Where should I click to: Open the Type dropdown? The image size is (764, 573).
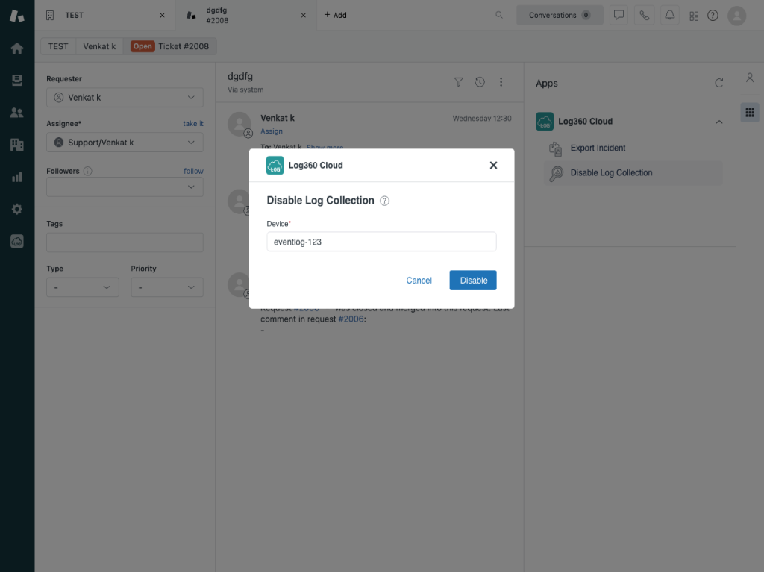tap(83, 287)
